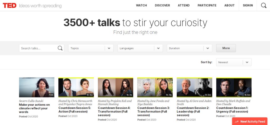Image resolution: width=270 pixels, height=125 pixels.
Task: Open Al Gore and Jaden Smith thumbnail
Action: (194, 87)
